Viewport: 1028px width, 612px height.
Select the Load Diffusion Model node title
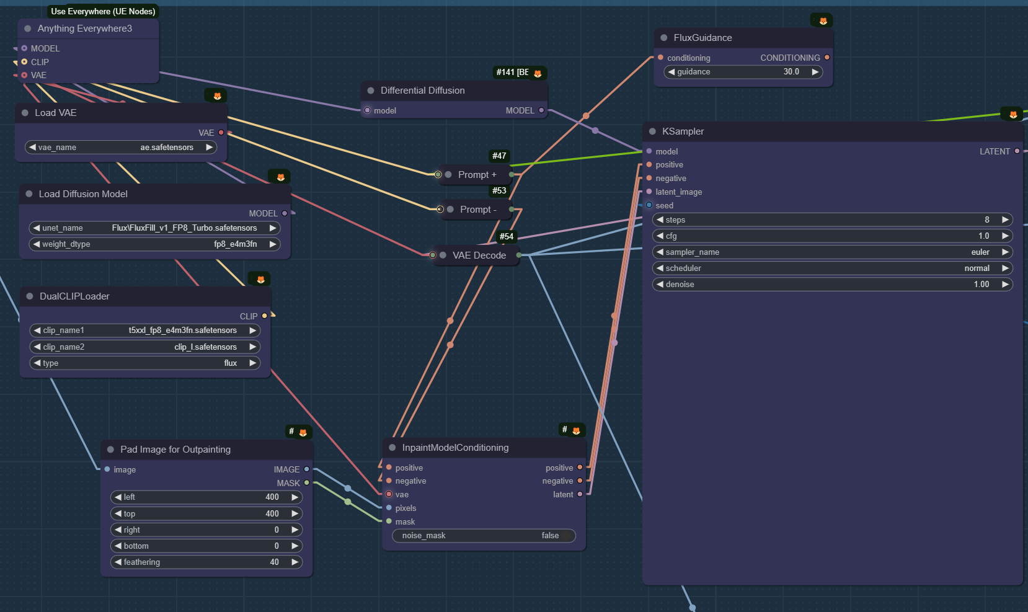coord(83,194)
